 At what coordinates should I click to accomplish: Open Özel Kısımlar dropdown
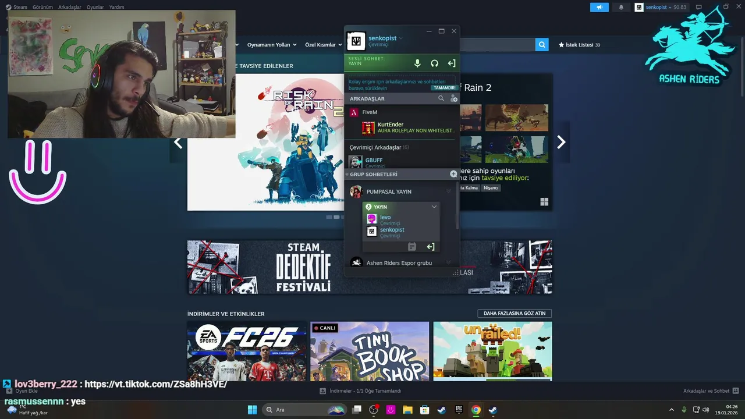[x=324, y=45]
